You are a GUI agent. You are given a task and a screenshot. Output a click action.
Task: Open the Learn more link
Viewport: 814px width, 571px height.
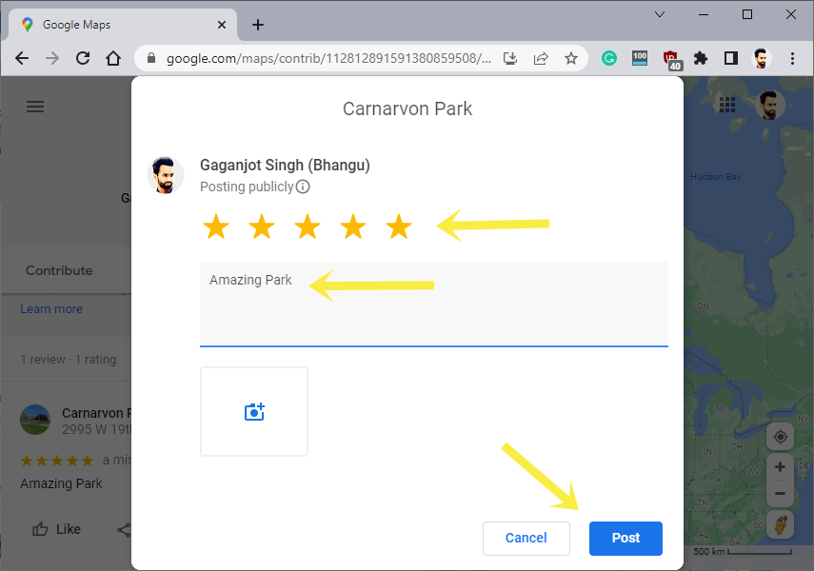[x=51, y=308]
